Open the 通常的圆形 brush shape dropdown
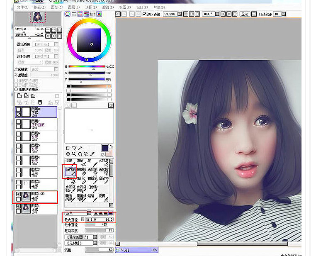Viewport: 311px width, 256px height. [x=95, y=237]
